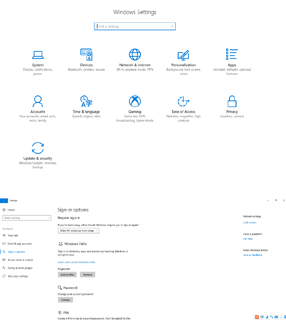
Task: Open the Accounts tile in Windows Settings
Action: pyautogui.click(x=38, y=109)
